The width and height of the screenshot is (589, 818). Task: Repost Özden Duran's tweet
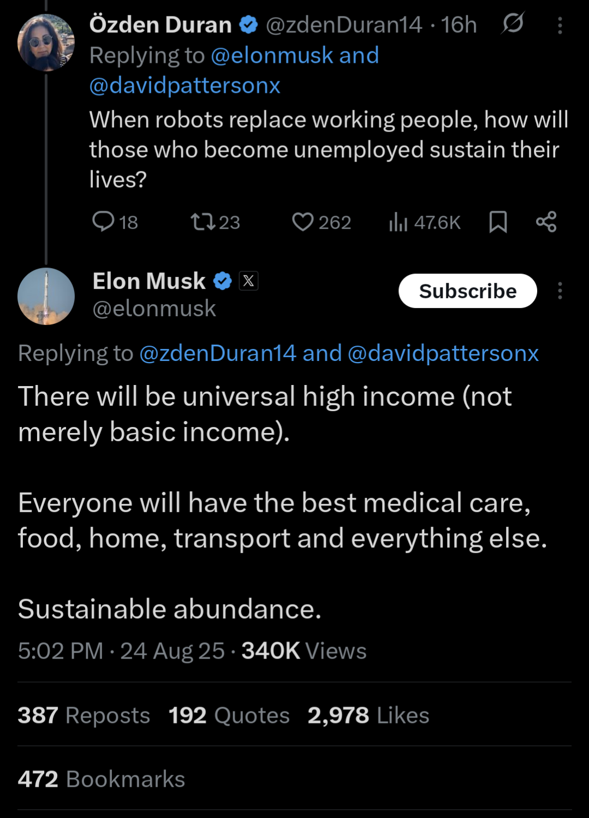click(203, 222)
